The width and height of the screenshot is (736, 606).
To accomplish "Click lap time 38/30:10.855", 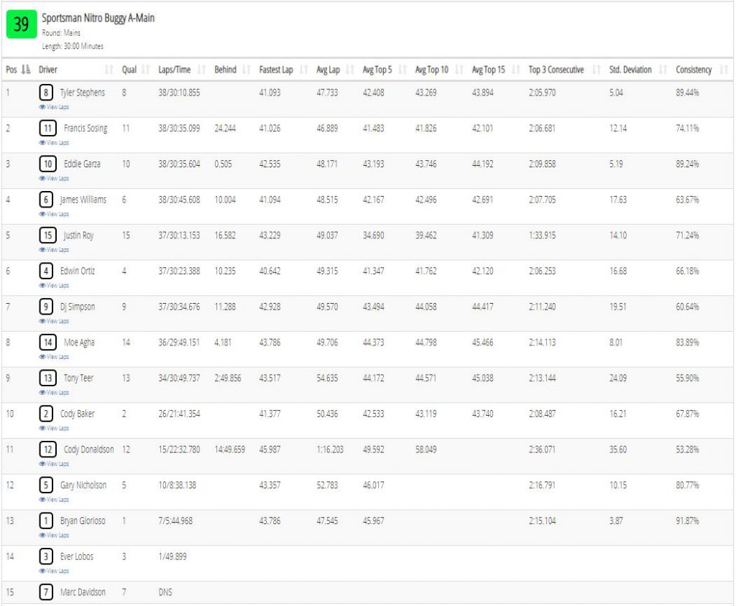I will pyautogui.click(x=179, y=93).
